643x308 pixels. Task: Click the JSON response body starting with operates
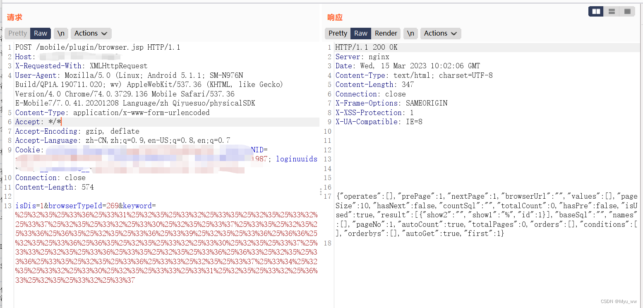coord(487,215)
